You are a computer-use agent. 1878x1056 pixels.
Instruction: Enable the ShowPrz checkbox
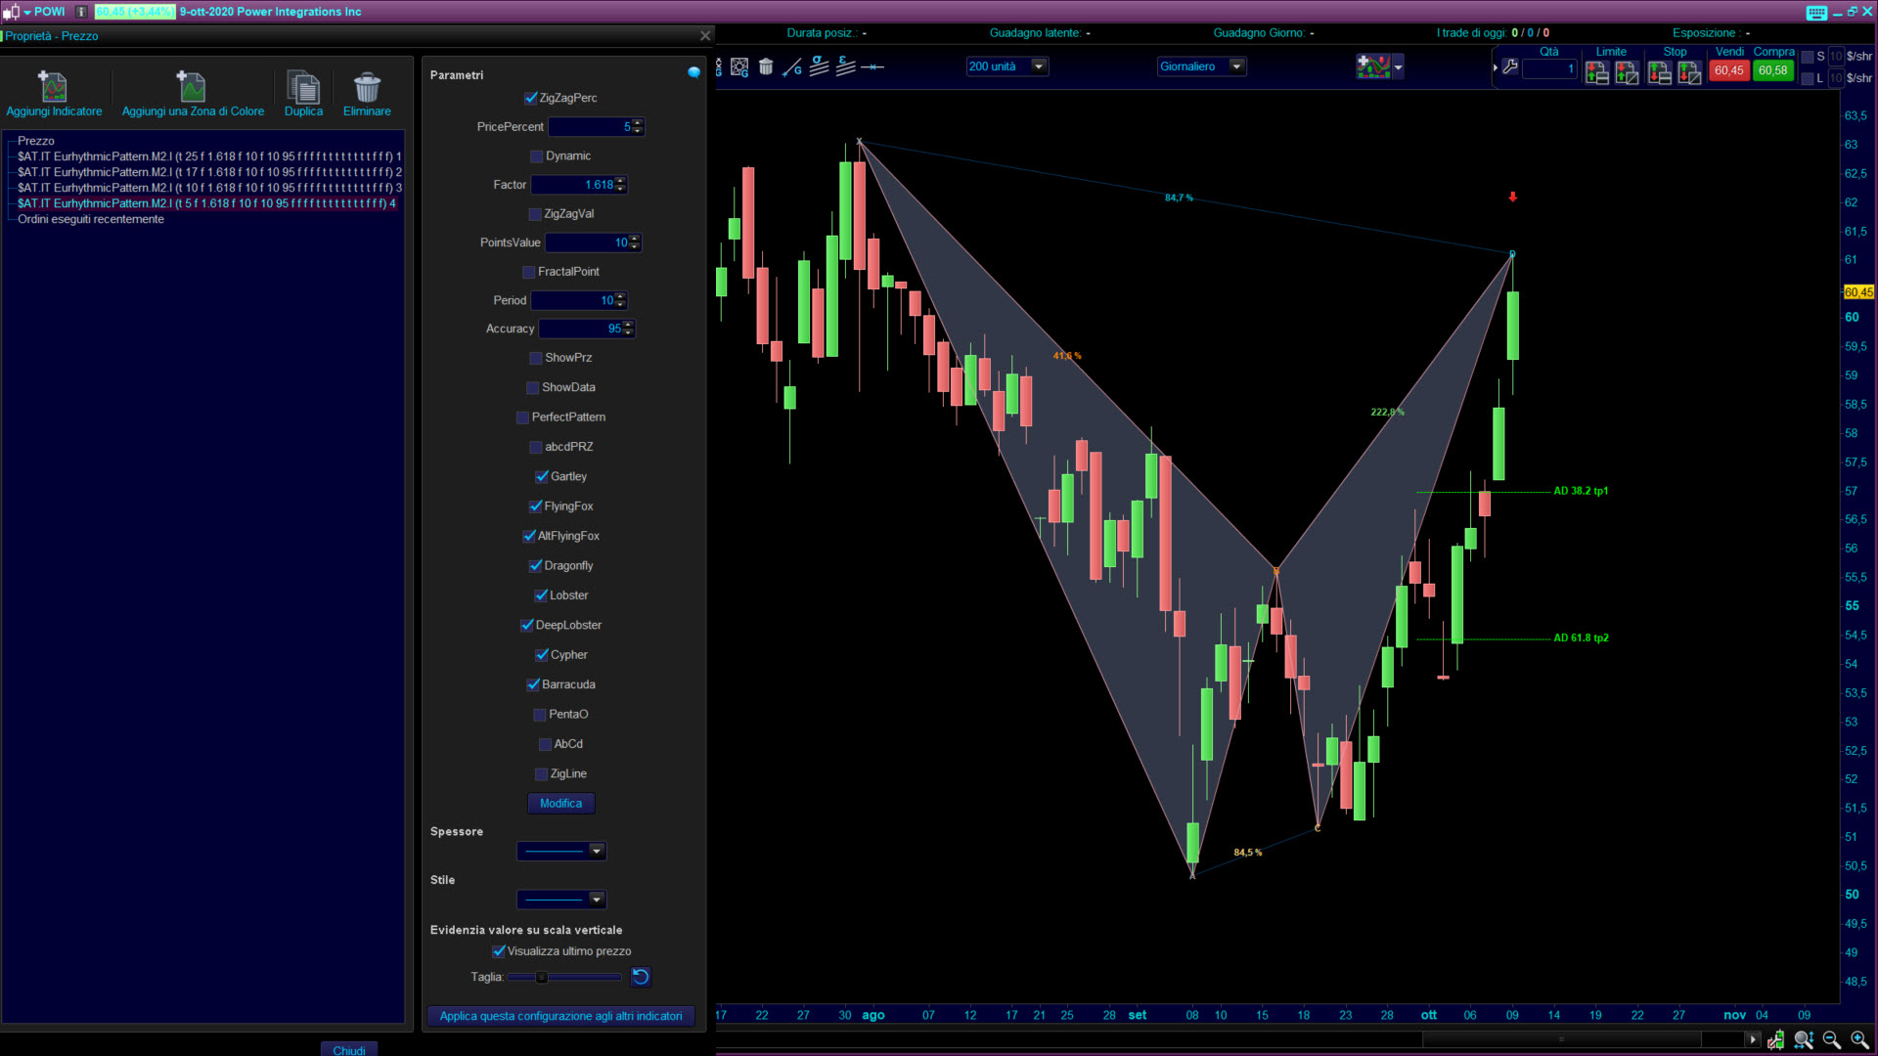click(x=536, y=358)
